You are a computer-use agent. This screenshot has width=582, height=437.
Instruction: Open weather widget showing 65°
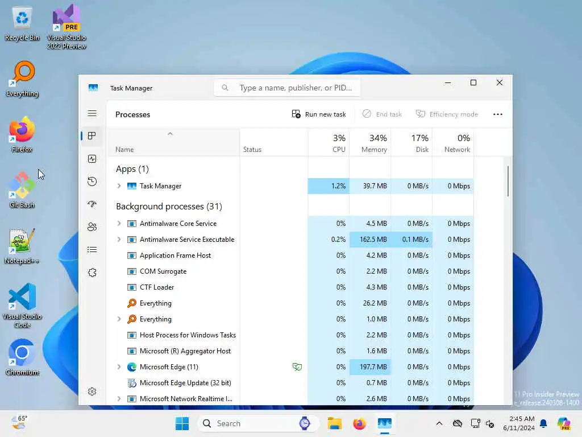[x=19, y=423]
